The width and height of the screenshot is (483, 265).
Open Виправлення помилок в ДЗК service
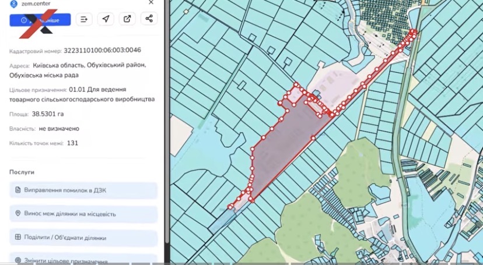tap(83, 190)
